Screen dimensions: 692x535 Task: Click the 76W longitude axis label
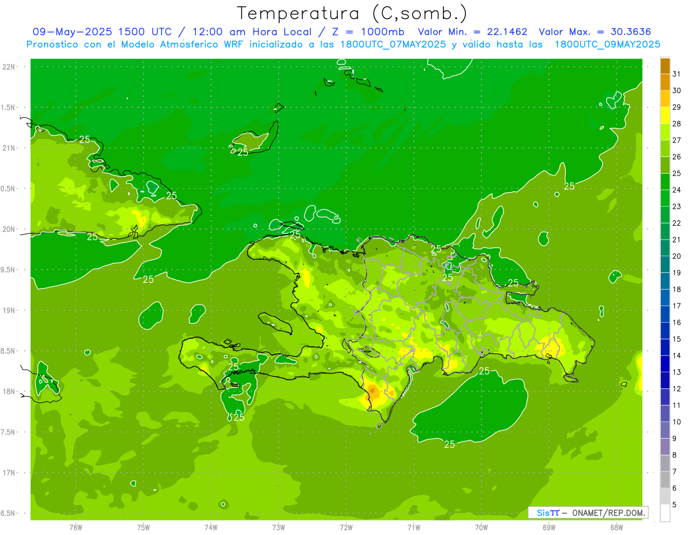click(76, 527)
